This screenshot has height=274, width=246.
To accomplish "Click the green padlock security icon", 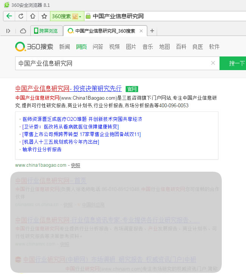I will pyautogui.click(x=88, y=16).
